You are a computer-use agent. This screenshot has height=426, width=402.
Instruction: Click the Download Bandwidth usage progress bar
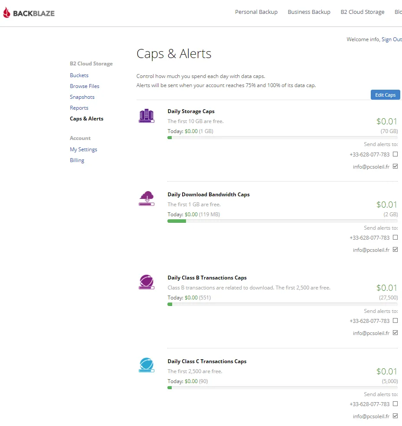point(283,221)
